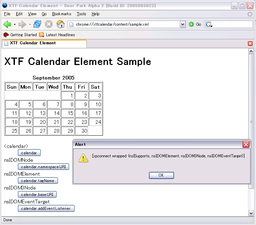Open the File menu
This screenshot has height=225, width=256.
pos(7,14)
